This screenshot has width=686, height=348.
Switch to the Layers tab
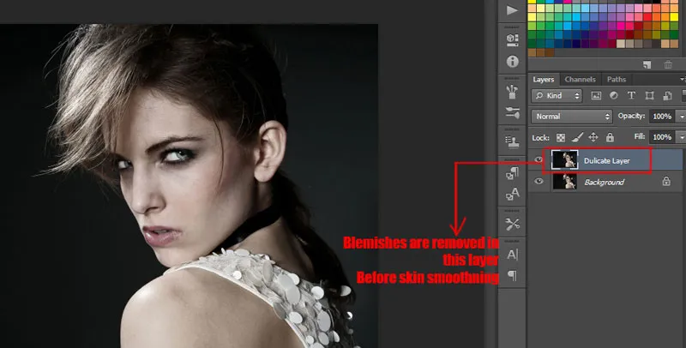544,79
